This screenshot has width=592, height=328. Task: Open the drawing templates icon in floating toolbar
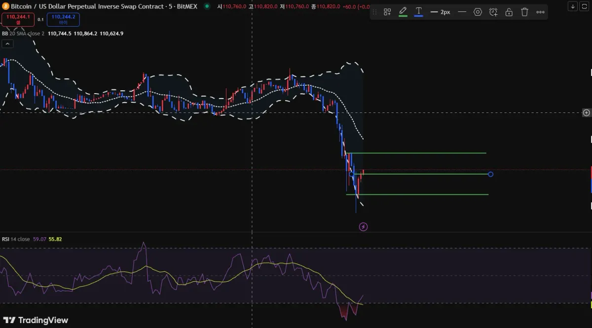coord(387,12)
